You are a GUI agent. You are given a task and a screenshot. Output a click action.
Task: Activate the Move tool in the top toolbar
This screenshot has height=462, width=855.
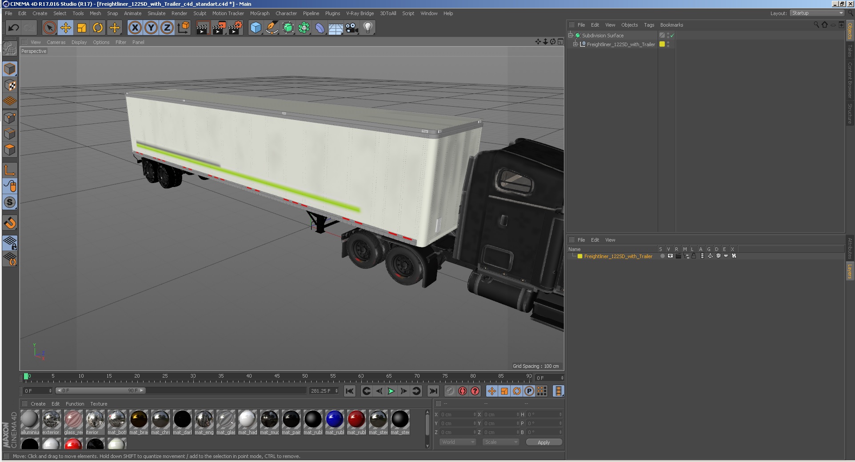coord(66,28)
